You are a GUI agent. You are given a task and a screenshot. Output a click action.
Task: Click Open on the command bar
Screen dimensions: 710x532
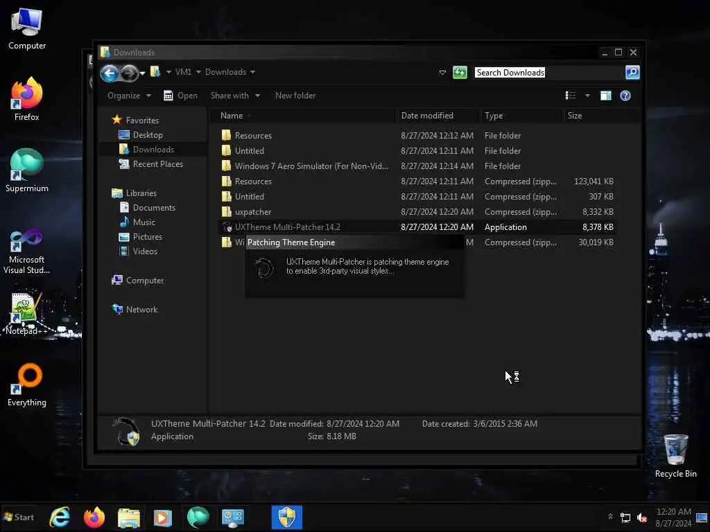coord(181,96)
